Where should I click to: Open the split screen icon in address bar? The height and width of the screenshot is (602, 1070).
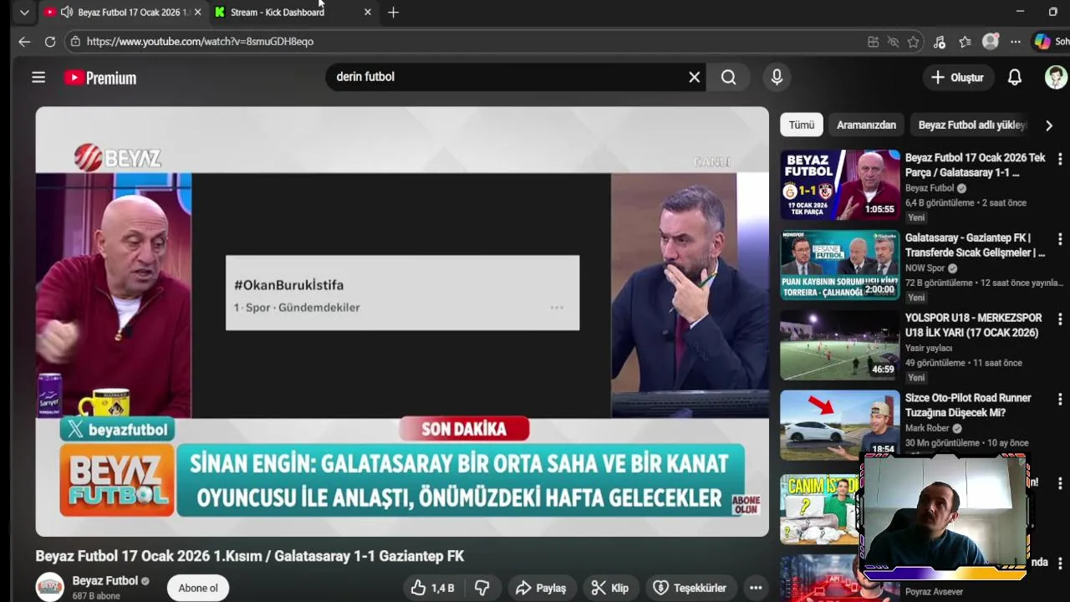pos(873,42)
